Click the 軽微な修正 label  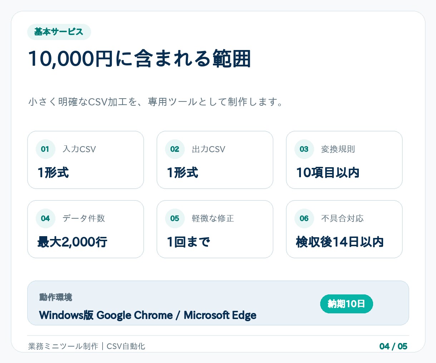(x=213, y=218)
